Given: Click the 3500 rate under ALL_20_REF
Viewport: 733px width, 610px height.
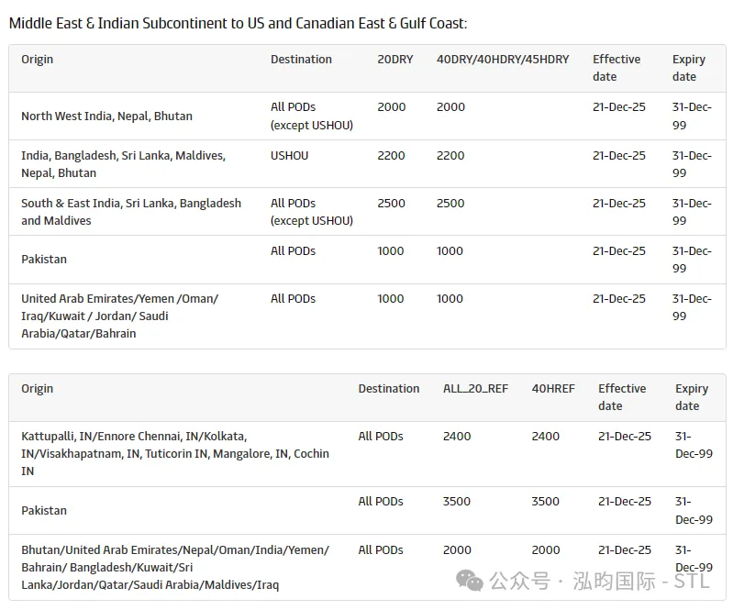Looking at the screenshot, I should 457,502.
